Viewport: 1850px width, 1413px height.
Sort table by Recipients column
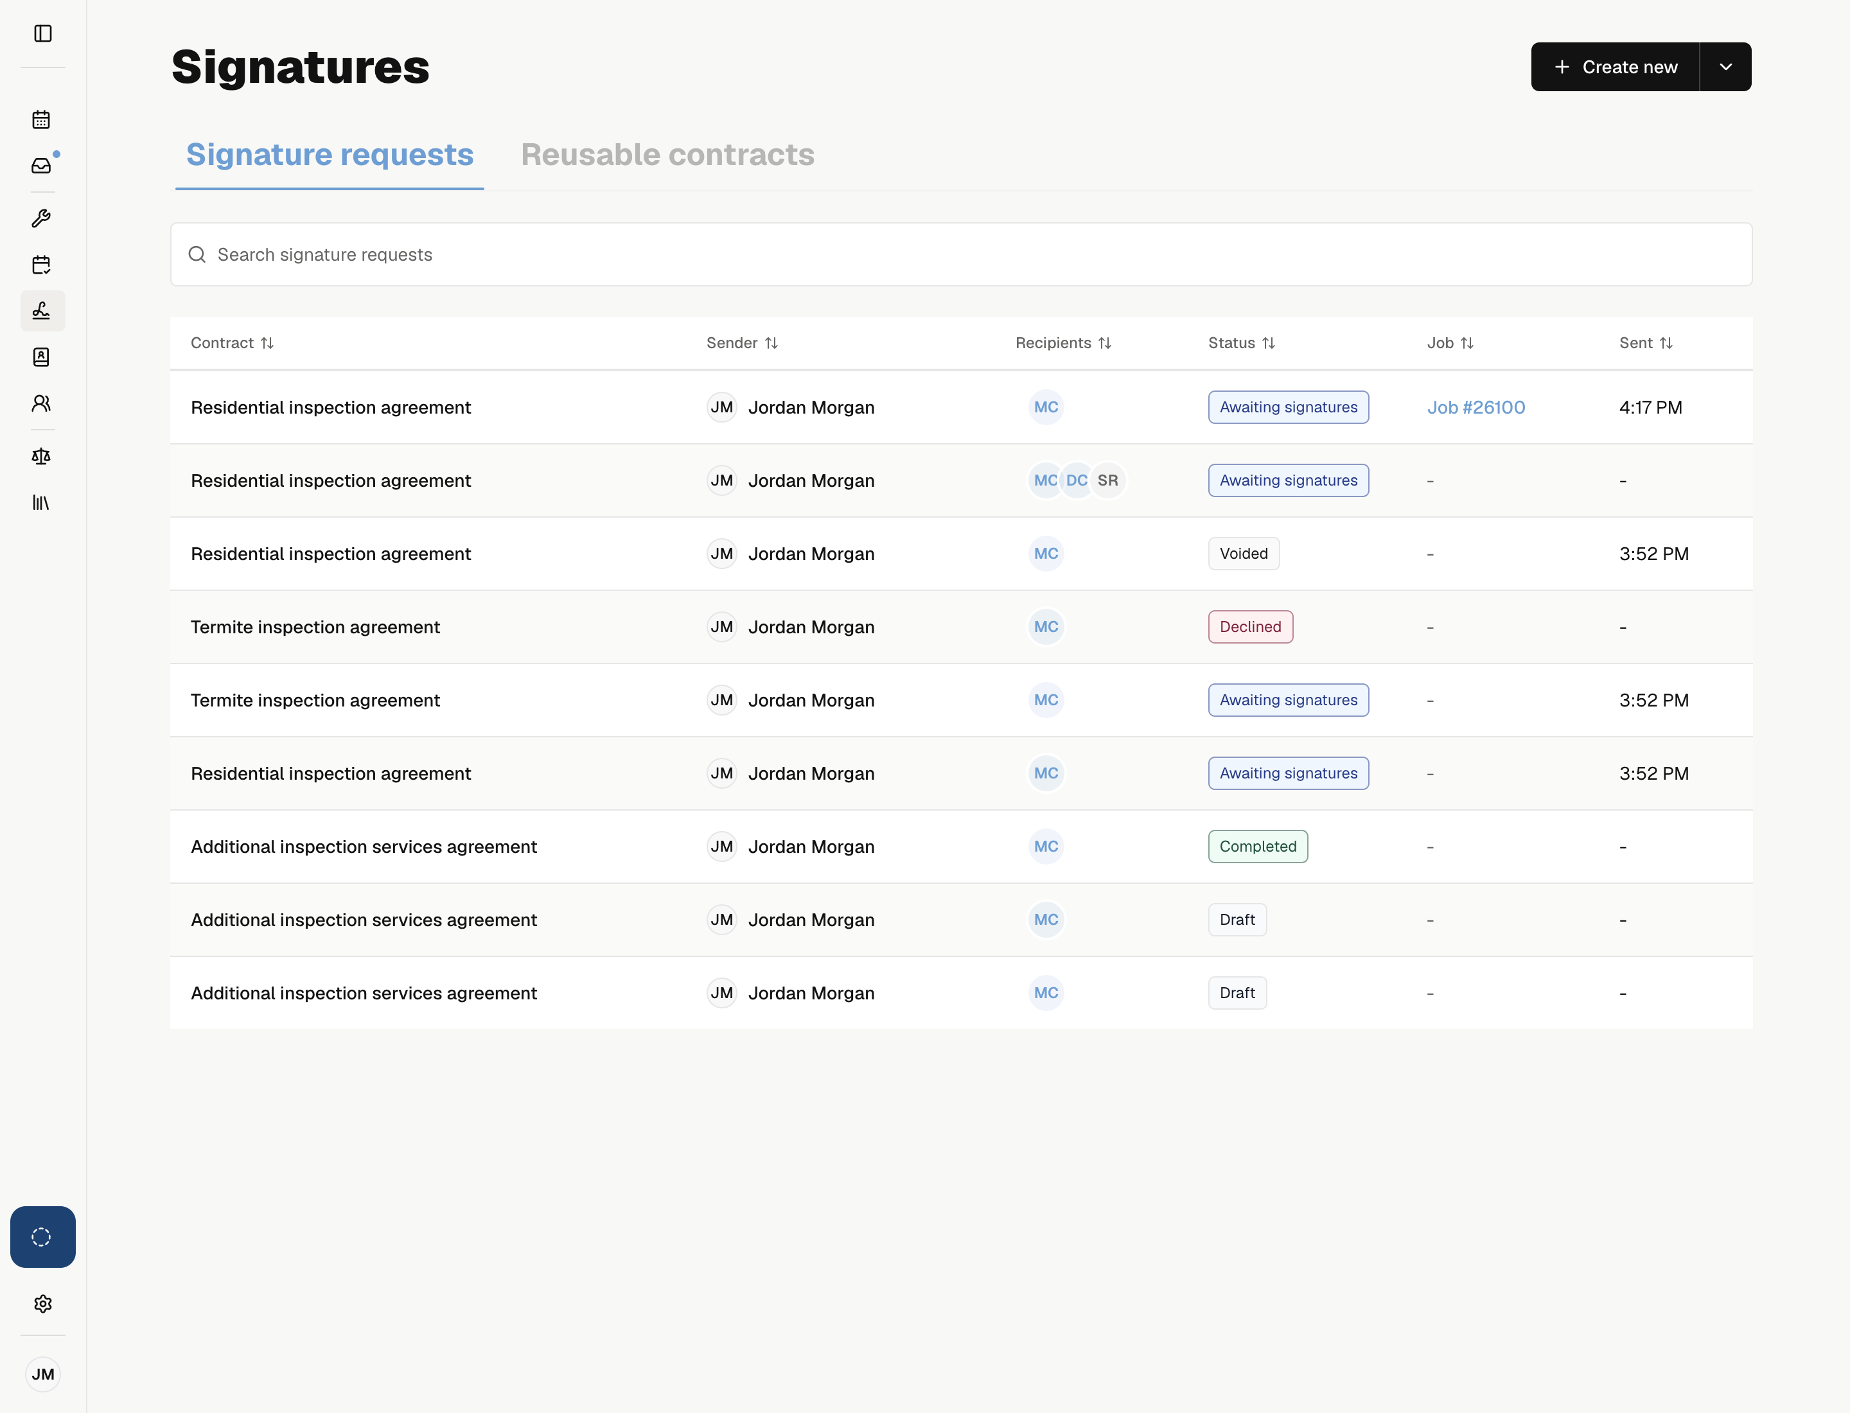pyautogui.click(x=1063, y=343)
